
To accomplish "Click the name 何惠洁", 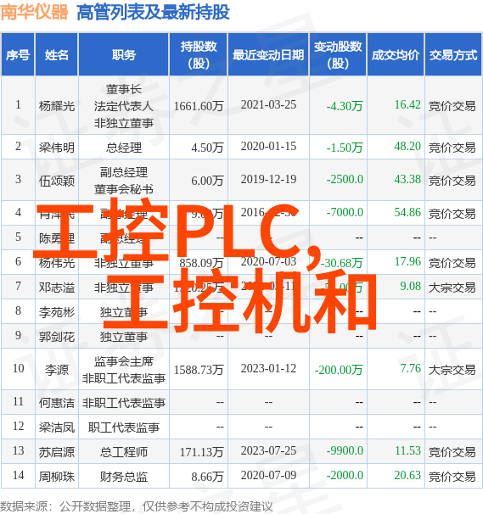I will click(57, 403).
